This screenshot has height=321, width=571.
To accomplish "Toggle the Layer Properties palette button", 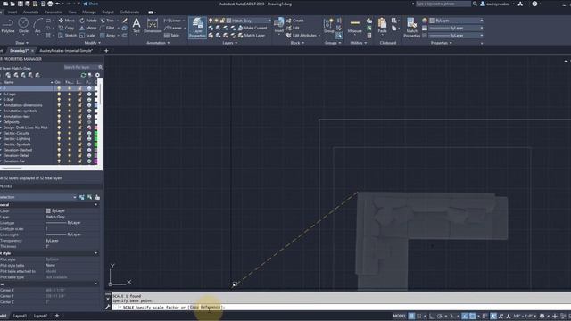I will tap(197, 28).
